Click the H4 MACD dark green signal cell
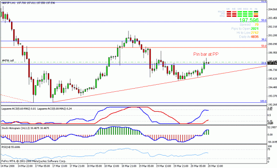 [x=256, y=12]
